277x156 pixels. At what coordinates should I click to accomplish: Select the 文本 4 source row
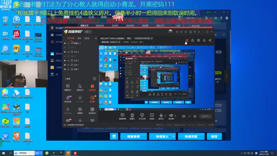click(80, 52)
